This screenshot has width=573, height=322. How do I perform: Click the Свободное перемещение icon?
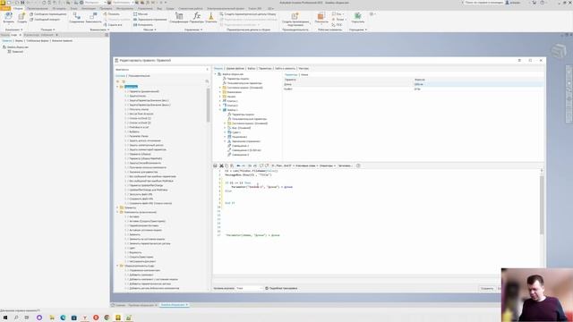click(x=48, y=14)
